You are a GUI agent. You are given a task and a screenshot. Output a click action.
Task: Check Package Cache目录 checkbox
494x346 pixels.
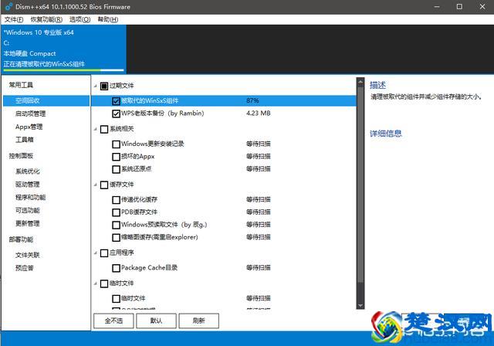point(116,268)
